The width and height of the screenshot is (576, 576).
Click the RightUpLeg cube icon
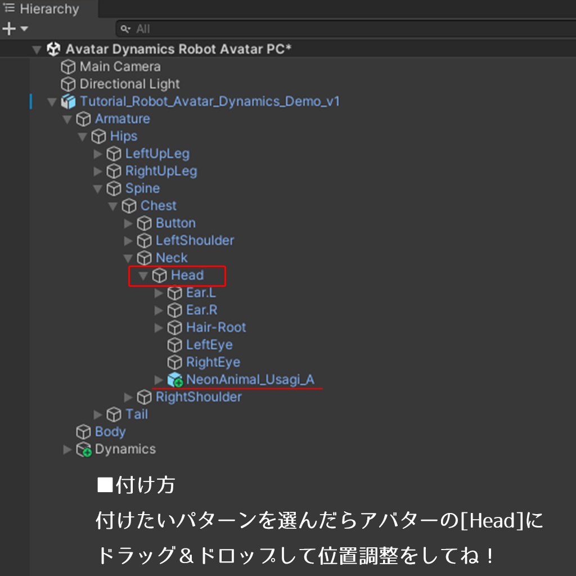114,171
